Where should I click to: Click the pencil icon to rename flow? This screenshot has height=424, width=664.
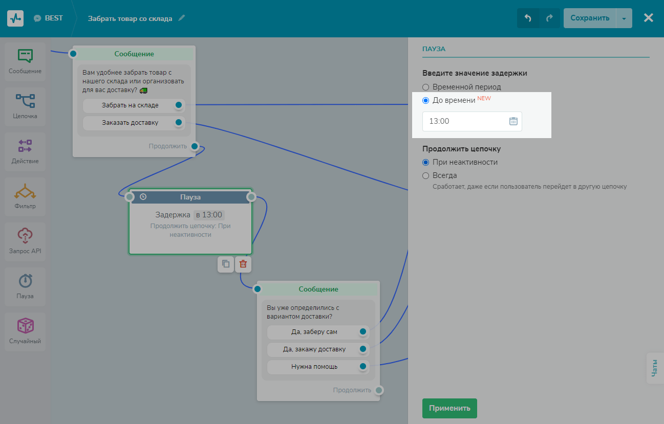(182, 18)
